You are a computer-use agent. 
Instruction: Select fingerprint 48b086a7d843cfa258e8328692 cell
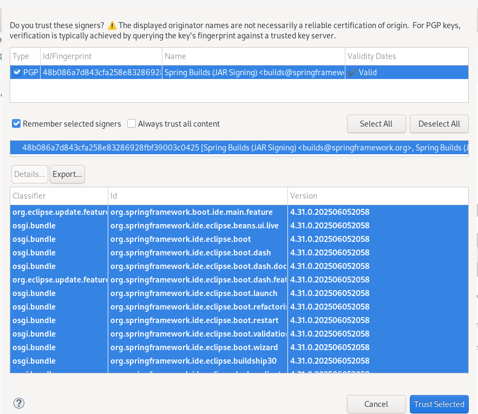click(x=101, y=73)
